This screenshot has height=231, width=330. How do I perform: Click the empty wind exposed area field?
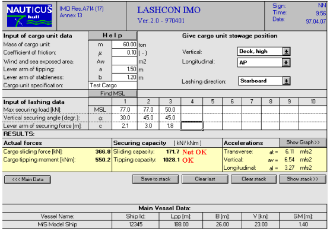pyautogui.click(x=125, y=61)
